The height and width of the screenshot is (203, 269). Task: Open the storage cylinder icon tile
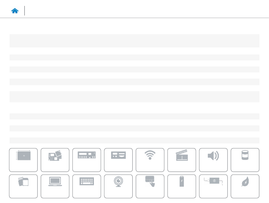coord(245,160)
